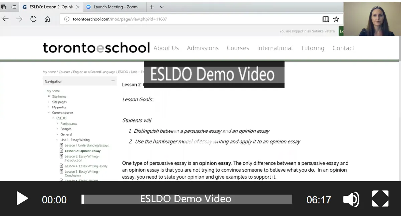Click the star icon to favorite this page
Viewport: 401px width, 216px height.
[336, 19]
